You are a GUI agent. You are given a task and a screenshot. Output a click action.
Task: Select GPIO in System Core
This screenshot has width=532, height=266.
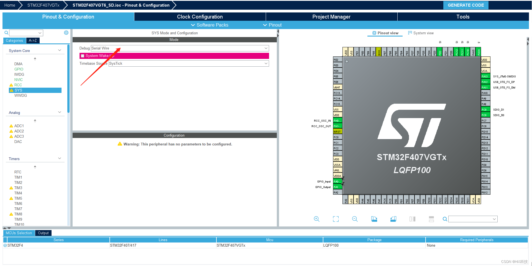pyautogui.click(x=19, y=69)
